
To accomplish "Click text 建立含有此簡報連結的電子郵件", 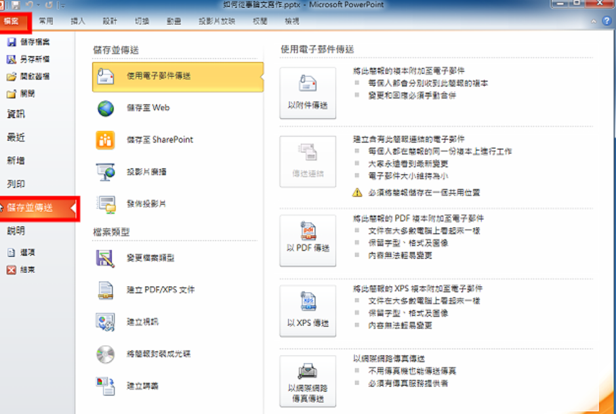I will coord(409,139).
